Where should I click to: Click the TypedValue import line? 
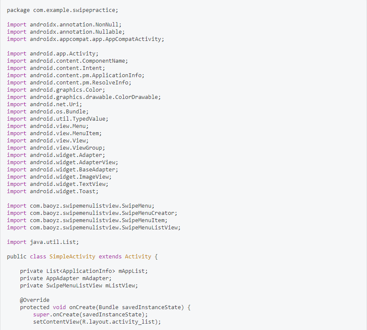point(58,119)
